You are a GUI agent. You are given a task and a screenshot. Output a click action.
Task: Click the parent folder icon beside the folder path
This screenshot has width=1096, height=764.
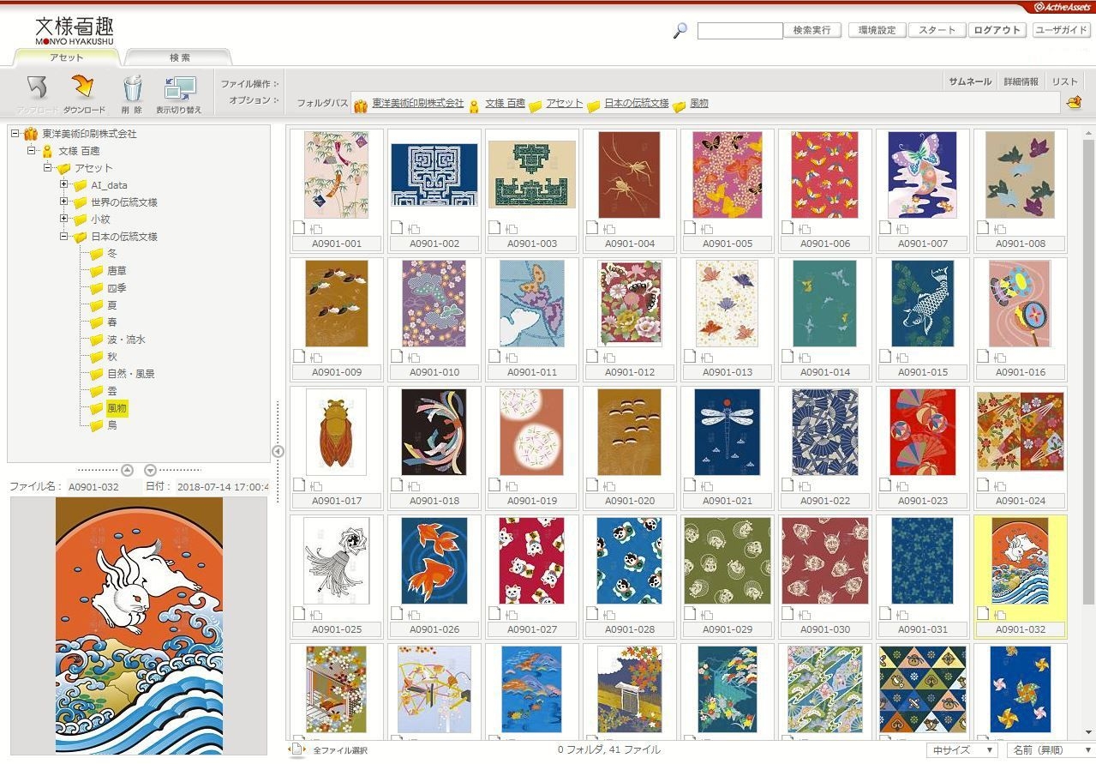click(1073, 104)
